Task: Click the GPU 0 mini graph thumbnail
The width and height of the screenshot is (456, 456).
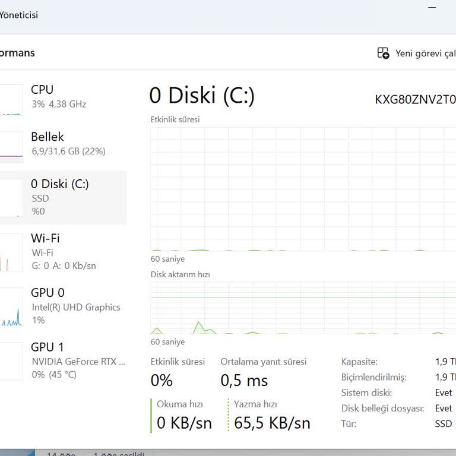Action: click(11, 307)
